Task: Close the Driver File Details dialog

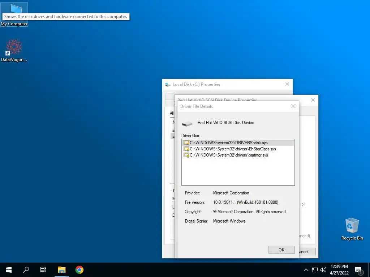Action: pyautogui.click(x=293, y=106)
